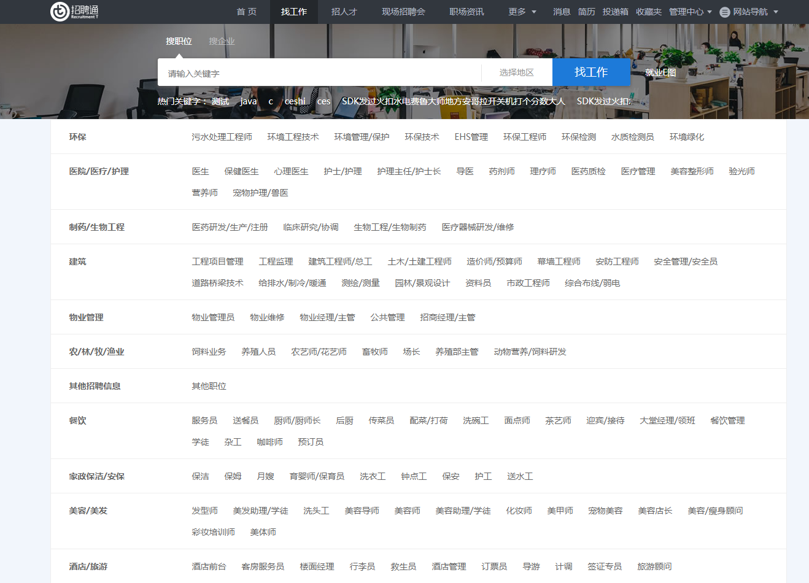Select hot keyword java

(249, 101)
